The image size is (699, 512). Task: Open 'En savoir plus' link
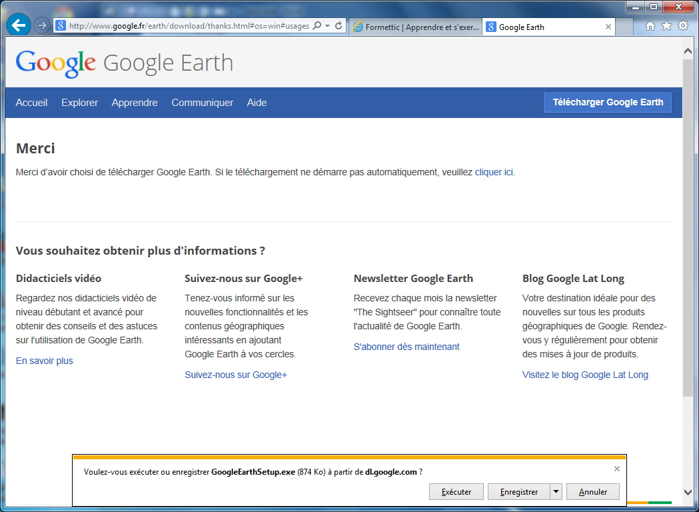click(45, 361)
